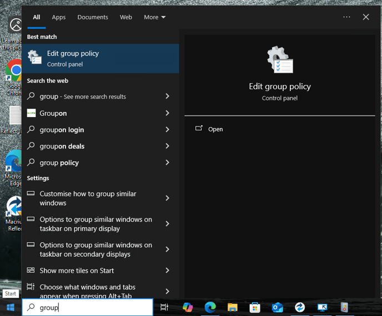
Task: Select 'group - See more search results'
Action: (x=100, y=96)
